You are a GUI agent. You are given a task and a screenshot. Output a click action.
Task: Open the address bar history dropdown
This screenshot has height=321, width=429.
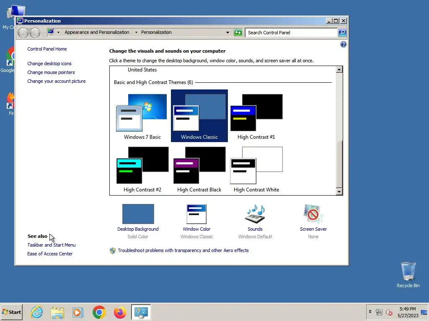click(227, 33)
